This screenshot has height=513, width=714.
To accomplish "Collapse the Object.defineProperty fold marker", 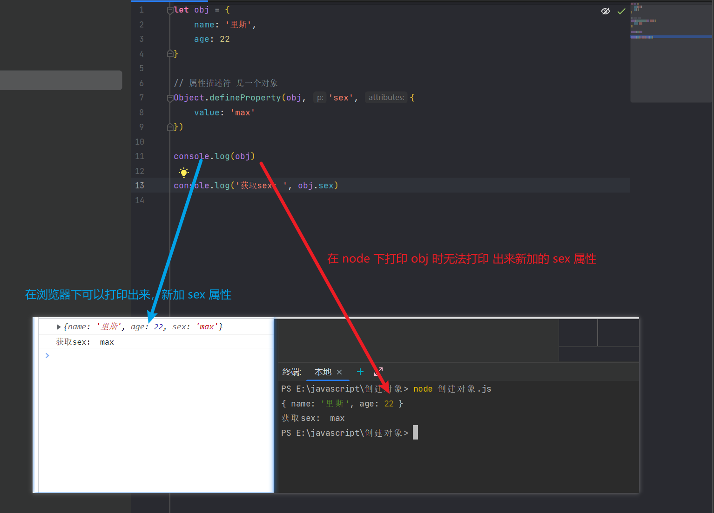I will click(170, 98).
